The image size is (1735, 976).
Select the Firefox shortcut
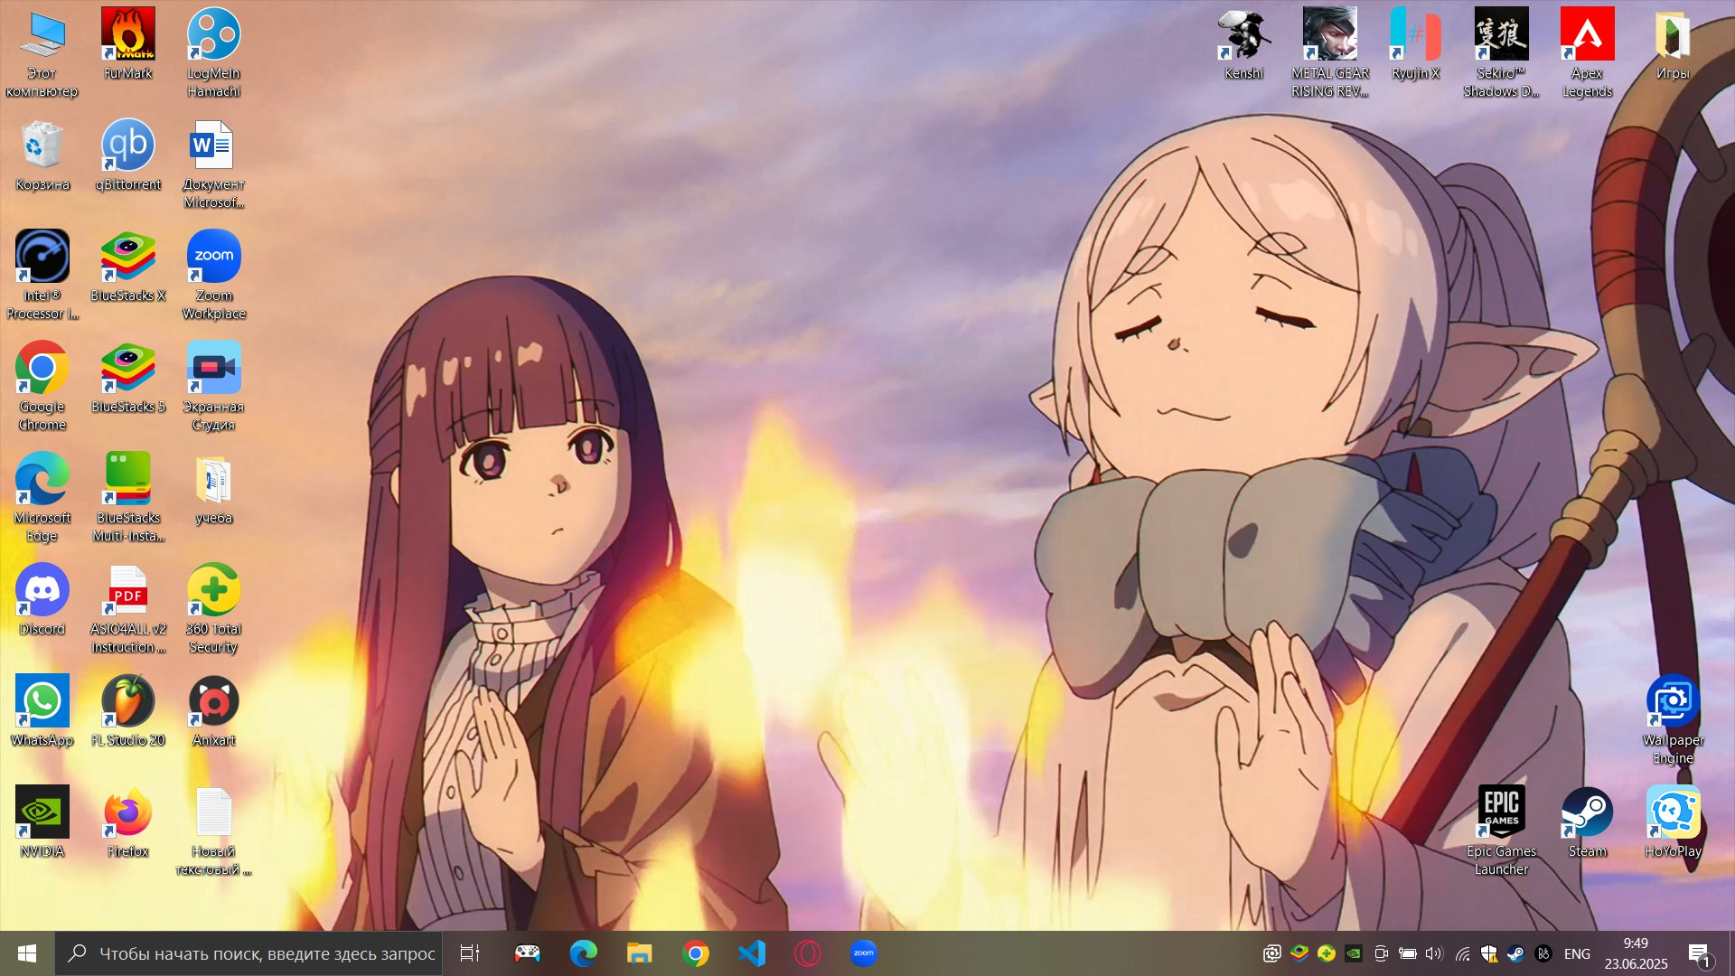[127, 822]
